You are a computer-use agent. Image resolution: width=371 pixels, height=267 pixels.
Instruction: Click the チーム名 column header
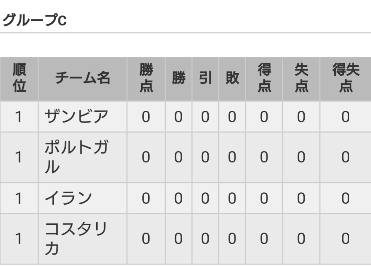click(83, 78)
